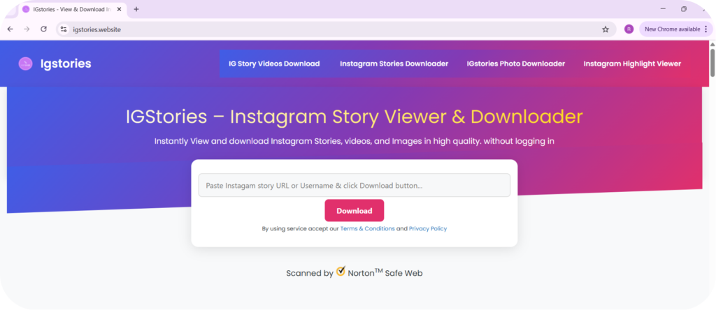Viewport: 716px width, 310px height.
Task: Focus the Instagram story URL input field
Action: click(354, 185)
